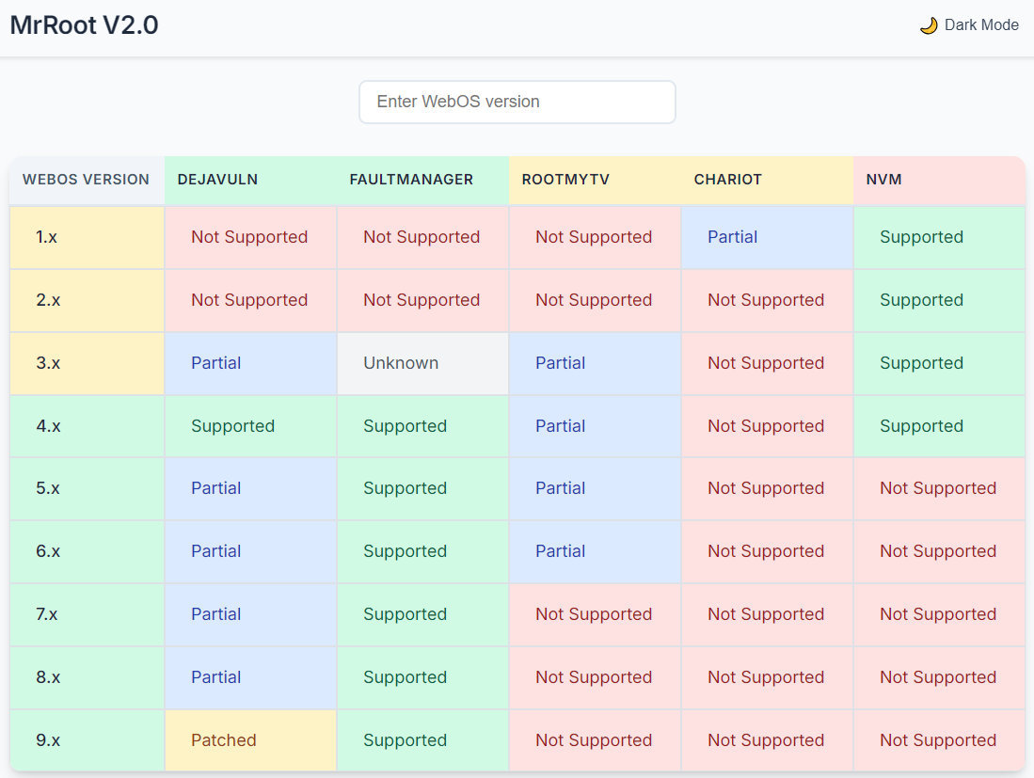Viewport: 1034px width, 778px height.
Task: Toggle Dark Mode on
Action: 969,25
